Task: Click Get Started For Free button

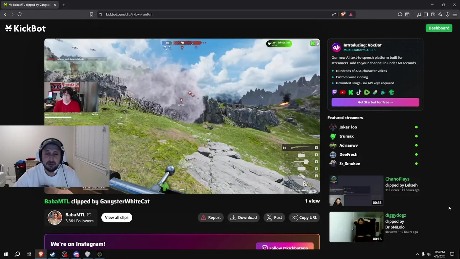Action: coord(375,102)
